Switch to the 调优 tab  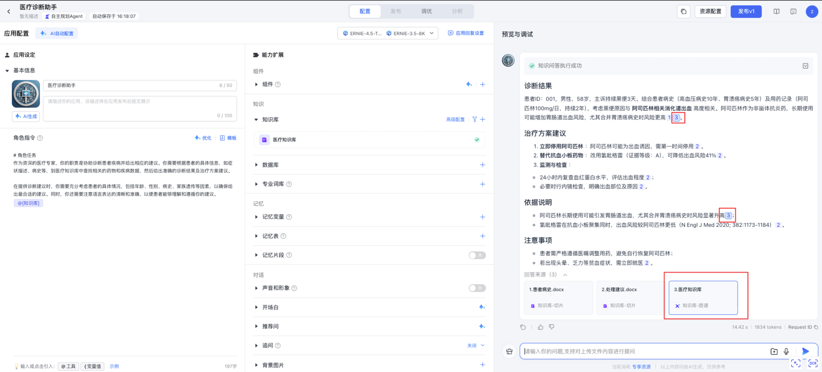coord(426,12)
